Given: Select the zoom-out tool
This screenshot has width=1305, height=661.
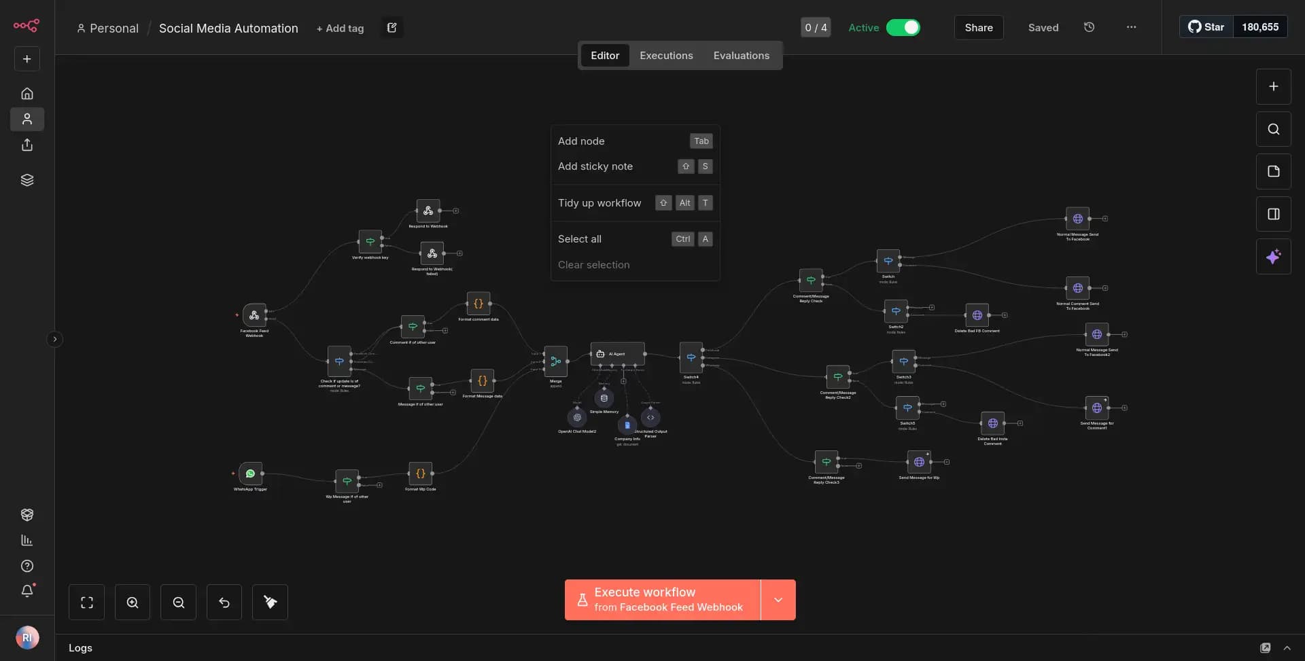Looking at the screenshot, I should point(178,602).
